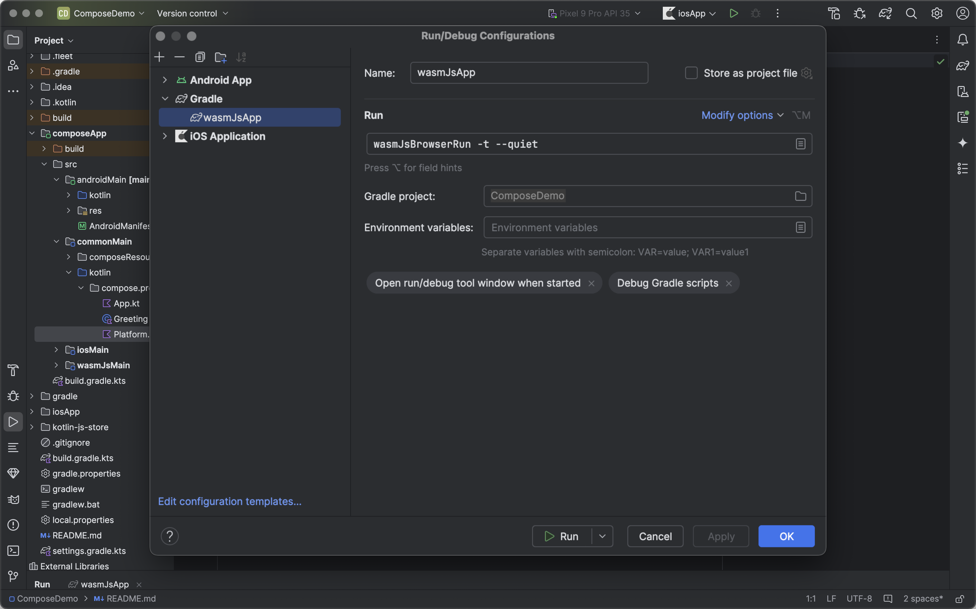
Task: Expand the iOS Application configuration
Action: coord(164,135)
